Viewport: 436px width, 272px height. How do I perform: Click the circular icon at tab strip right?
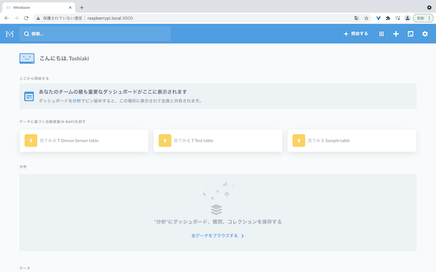(429, 7)
